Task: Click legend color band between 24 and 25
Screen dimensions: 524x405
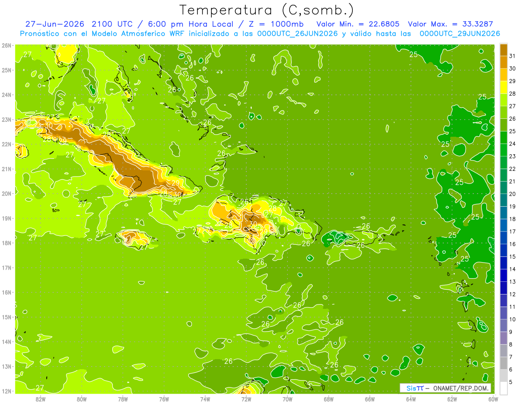Action: [503, 138]
